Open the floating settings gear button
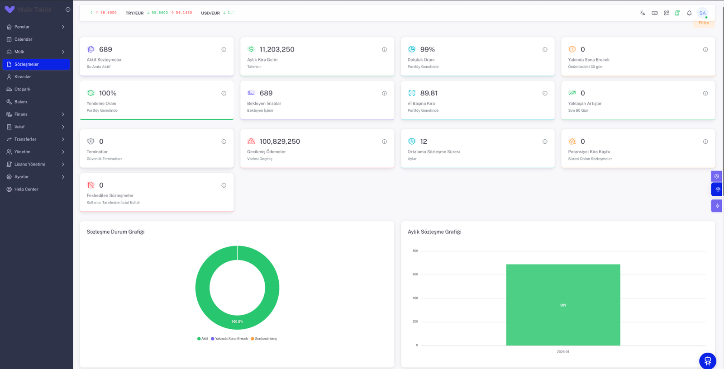 (x=717, y=176)
